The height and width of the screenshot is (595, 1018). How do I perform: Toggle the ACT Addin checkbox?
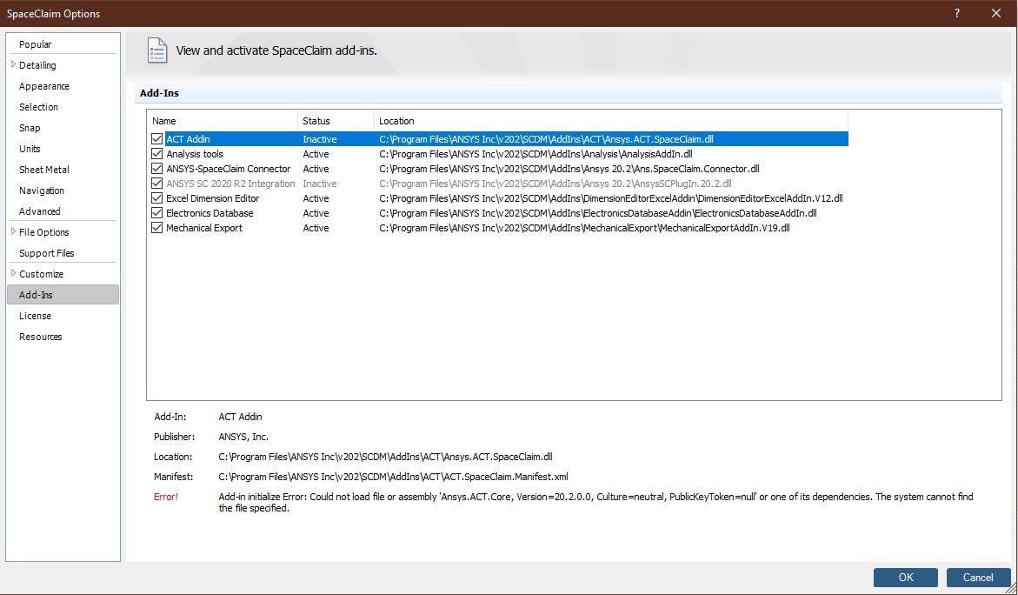pyautogui.click(x=156, y=139)
